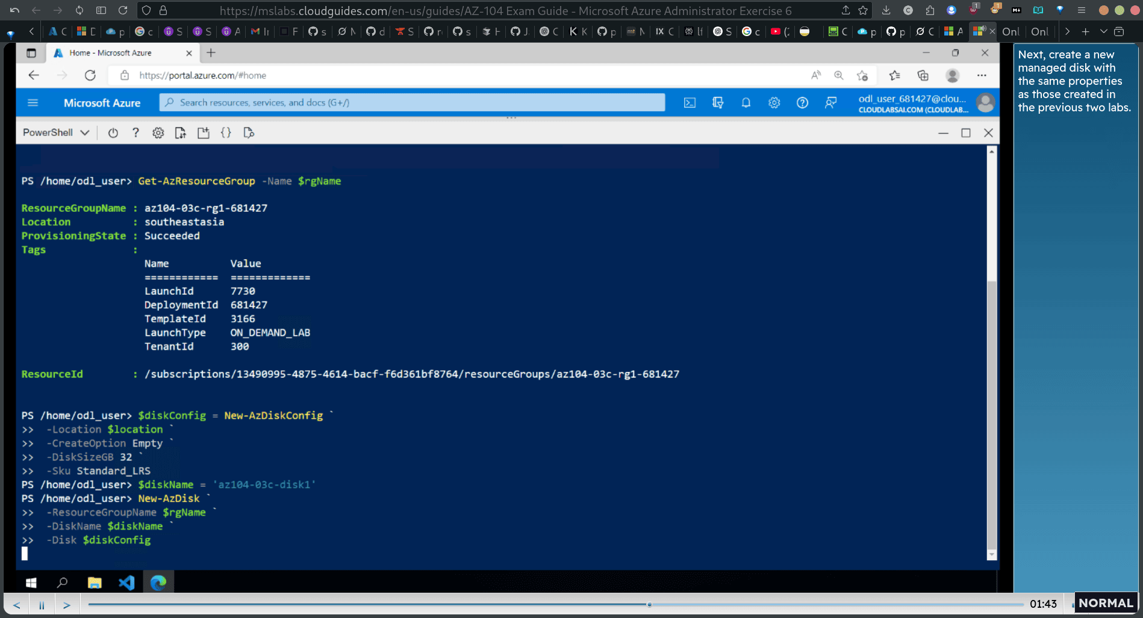The height and width of the screenshot is (618, 1143).
Task: Bookmark the page with outer star icon
Action: (x=863, y=10)
